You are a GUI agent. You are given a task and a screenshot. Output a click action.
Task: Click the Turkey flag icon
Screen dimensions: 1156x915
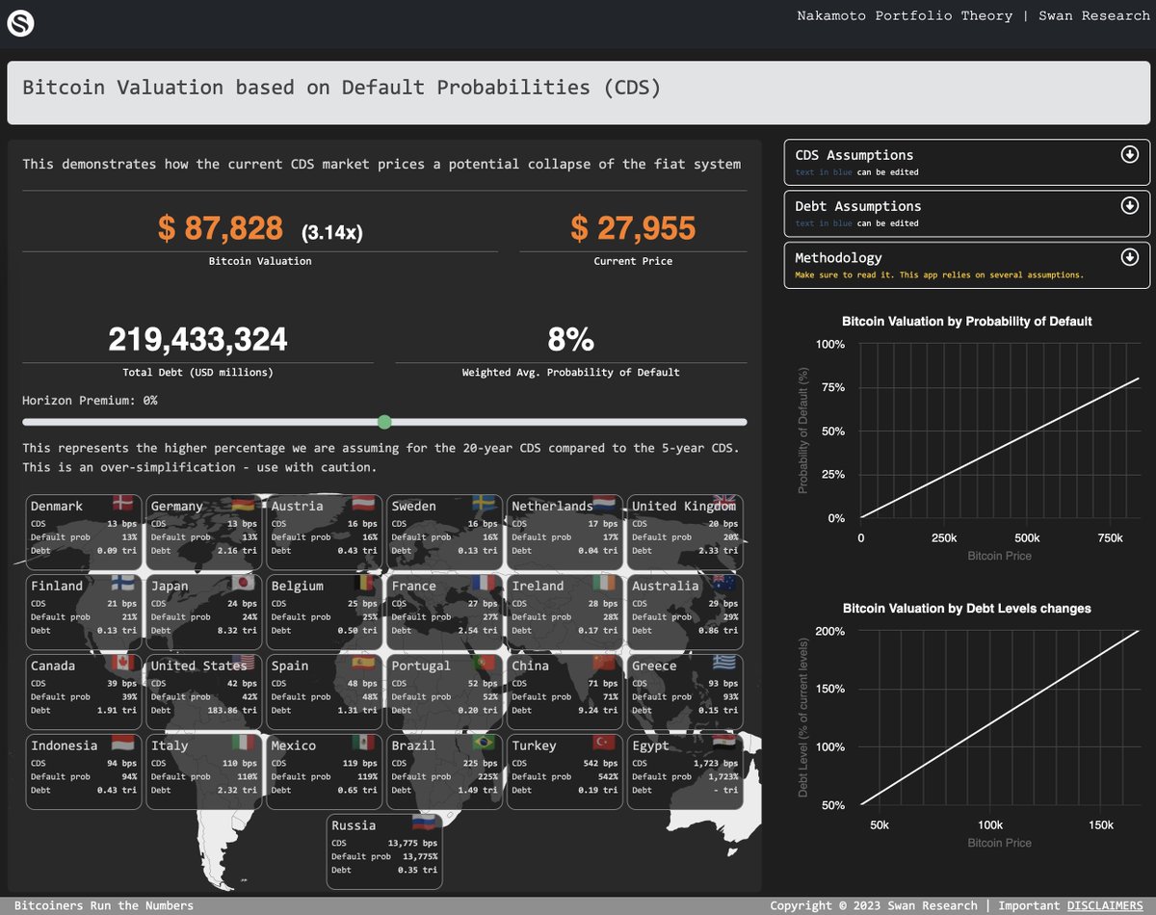pos(605,743)
